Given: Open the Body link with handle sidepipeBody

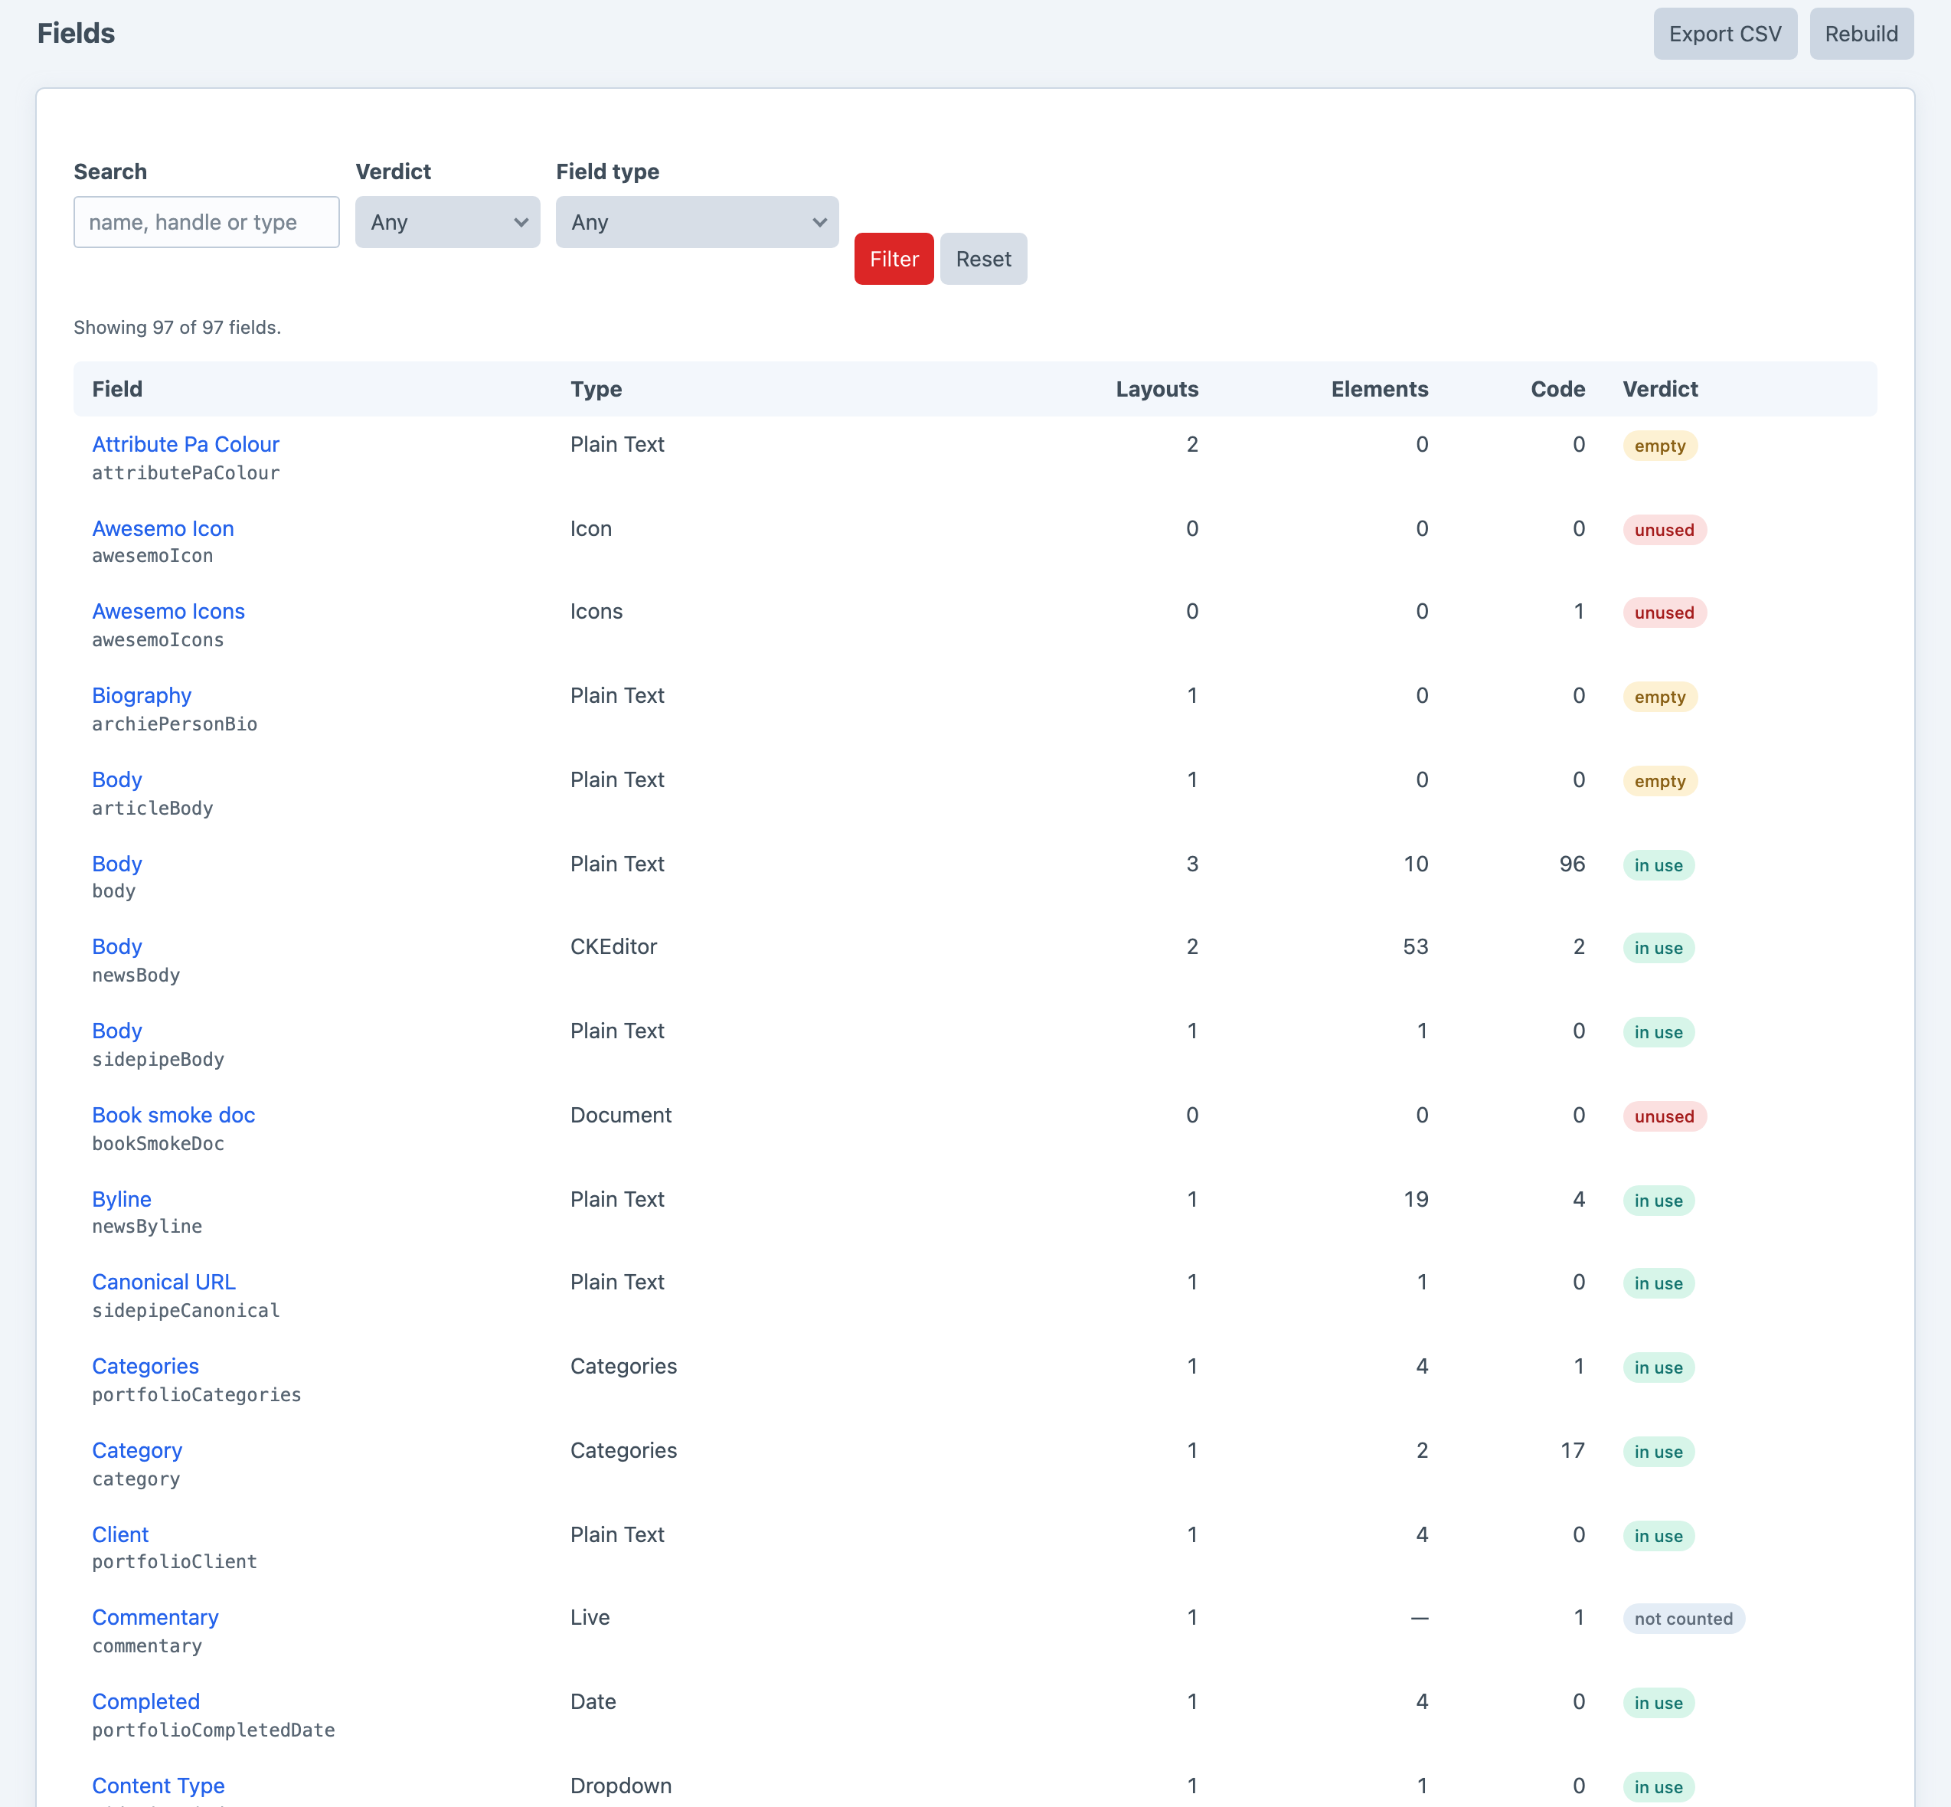Looking at the screenshot, I should [x=117, y=1031].
